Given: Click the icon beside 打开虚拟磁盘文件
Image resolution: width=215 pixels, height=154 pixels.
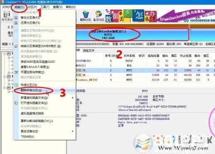Looking at the screenshot, I should [x=16, y=103].
